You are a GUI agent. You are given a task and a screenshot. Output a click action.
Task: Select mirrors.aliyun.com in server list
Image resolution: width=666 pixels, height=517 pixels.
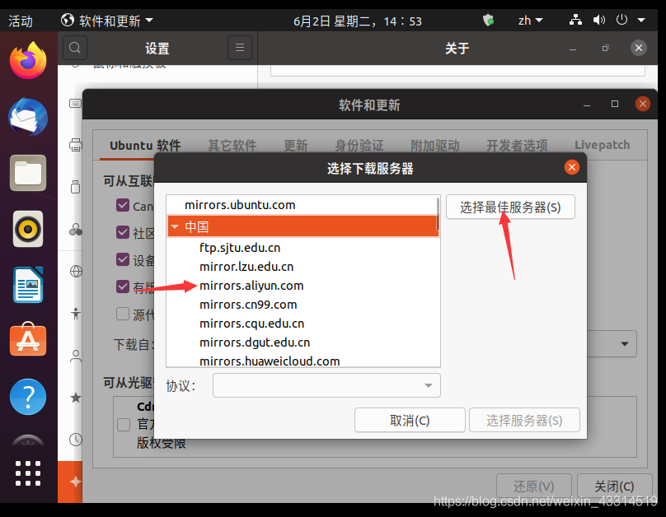[251, 286]
